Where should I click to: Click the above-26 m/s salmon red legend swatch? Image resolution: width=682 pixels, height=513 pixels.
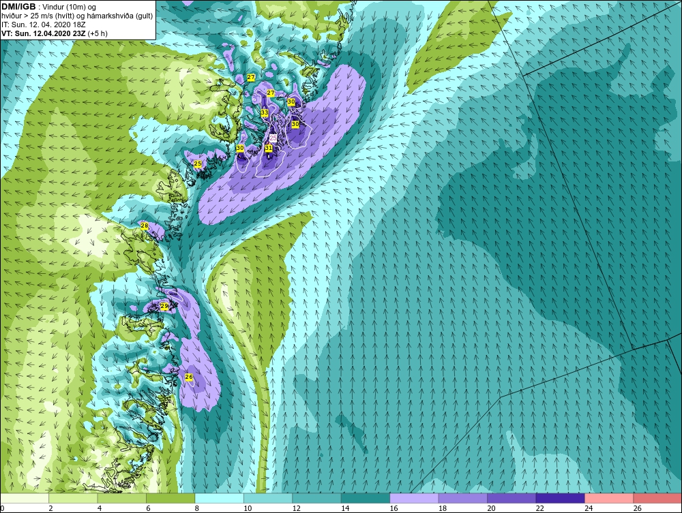click(x=657, y=498)
